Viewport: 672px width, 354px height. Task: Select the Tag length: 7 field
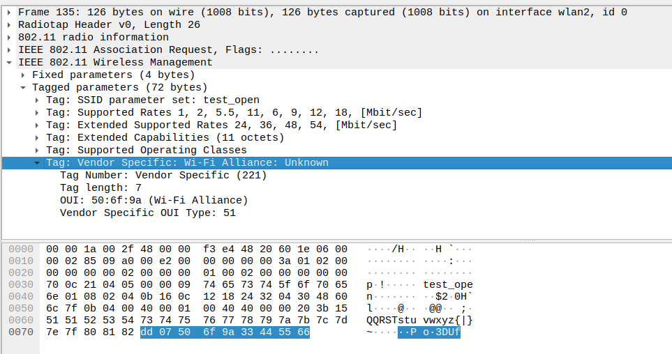click(100, 187)
